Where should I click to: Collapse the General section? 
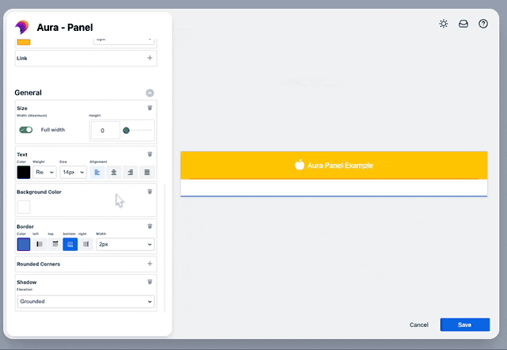point(150,93)
